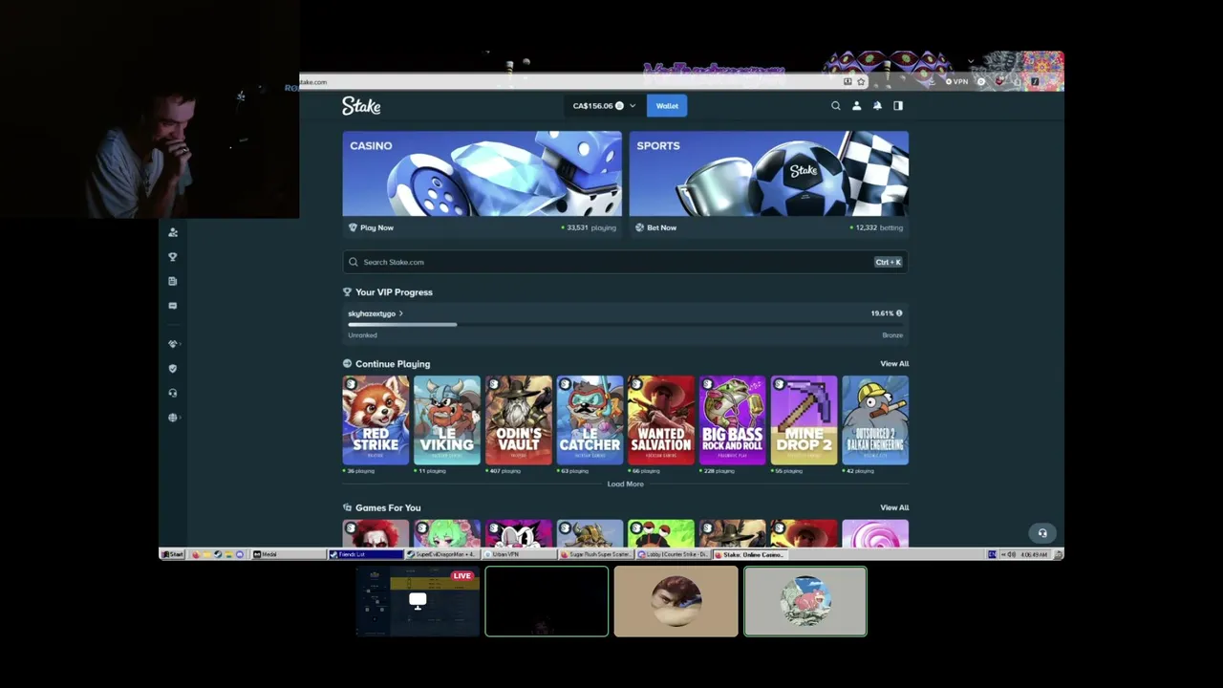Click the blue Wallet button
Image resolution: width=1223 pixels, height=688 pixels.
coord(667,106)
